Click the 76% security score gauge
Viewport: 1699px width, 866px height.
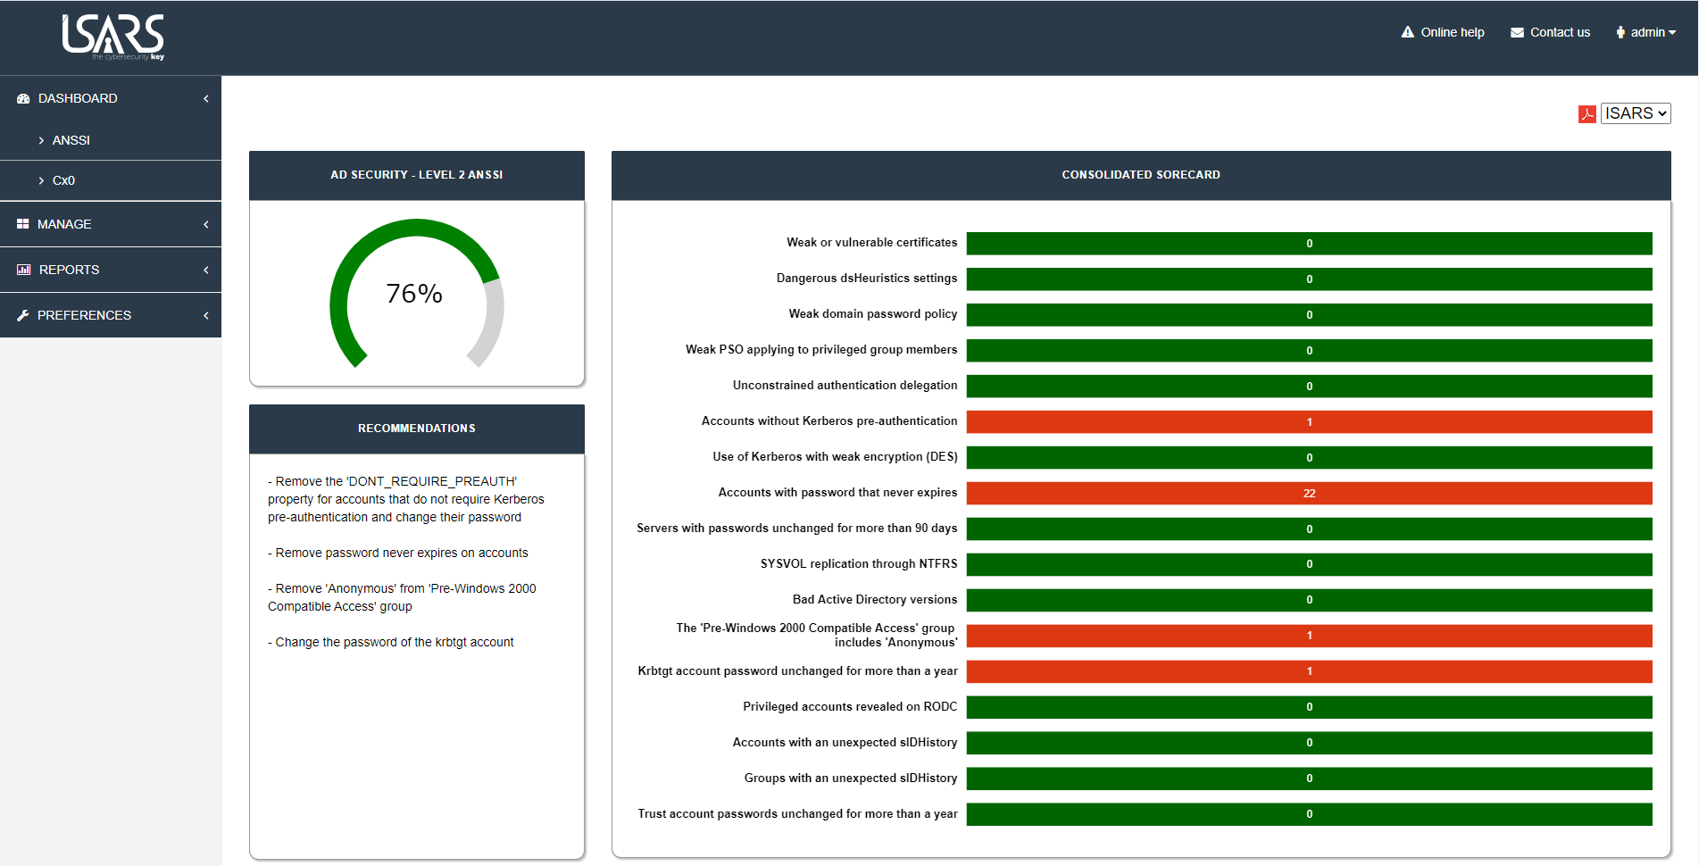click(x=416, y=294)
